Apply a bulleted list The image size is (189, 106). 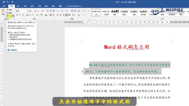(58, 11)
